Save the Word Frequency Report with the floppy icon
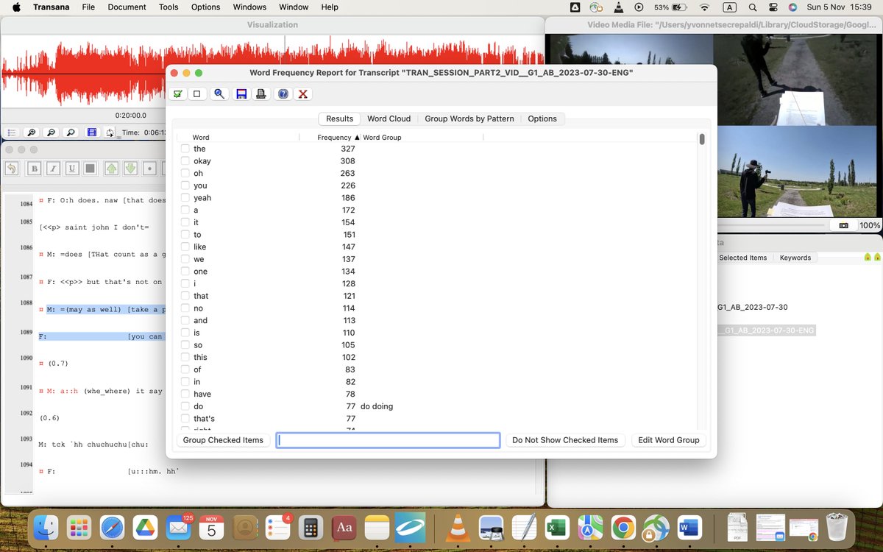The width and height of the screenshot is (883, 552). [x=241, y=93]
